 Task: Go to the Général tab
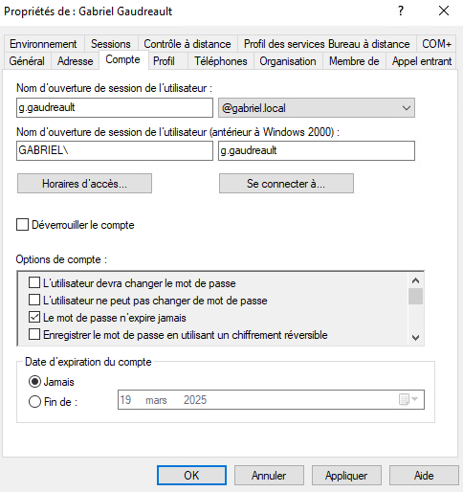tap(27, 61)
